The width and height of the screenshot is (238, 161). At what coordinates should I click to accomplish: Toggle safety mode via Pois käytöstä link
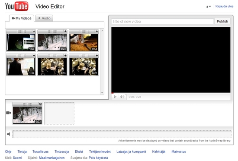(x=98, y=158)
